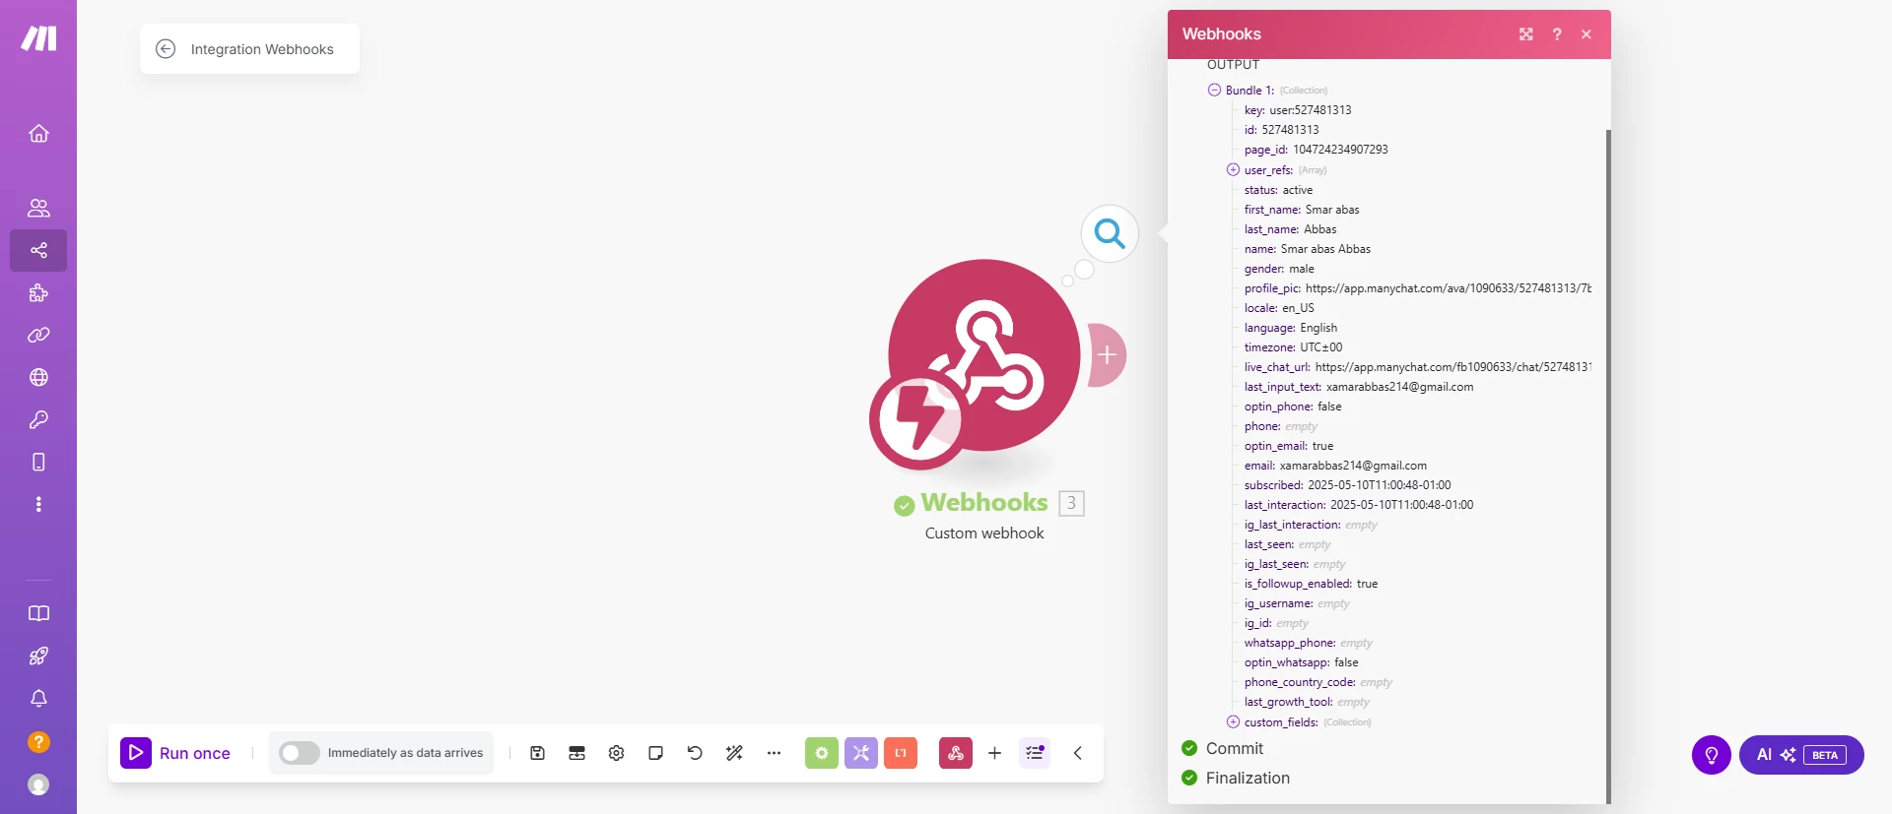1892x814 pixels.
Task: Run the scenario with Run once
Action: coord(175,753)
